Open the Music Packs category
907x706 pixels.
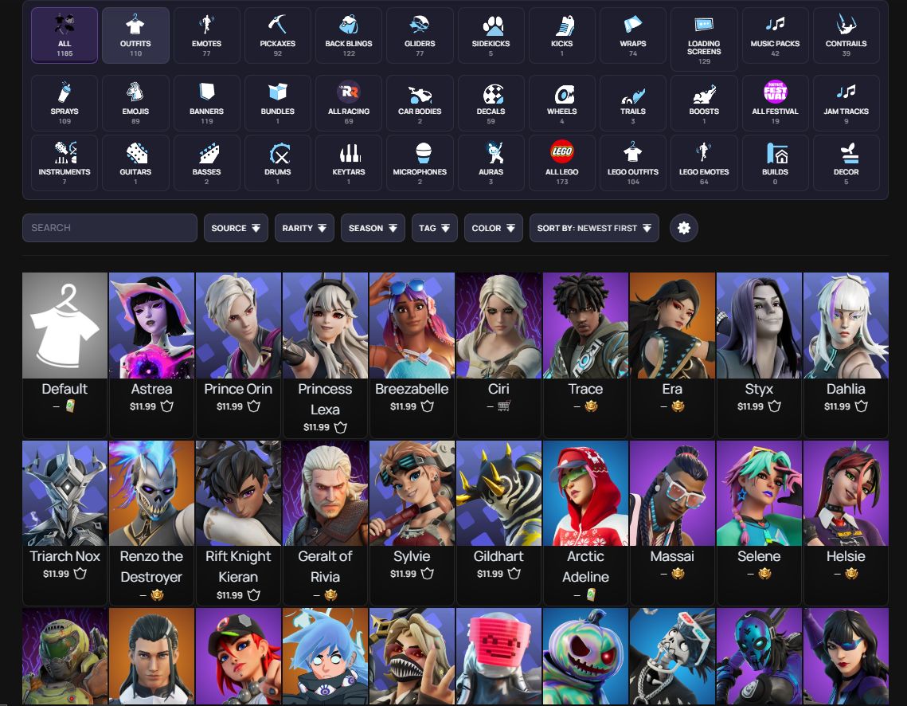[x=775, y=35]
